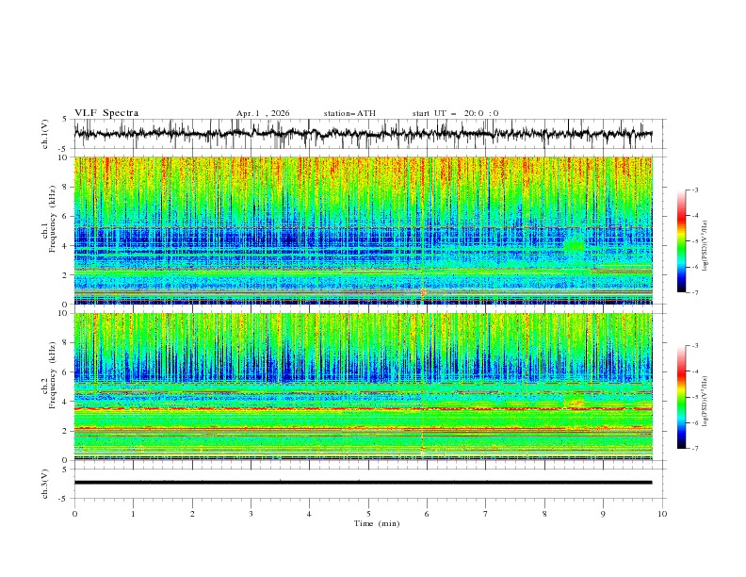Click the red line at 3.5 kHz in ch.2 spectrogram
Viewport: 746px width, 577px height.
363,408
